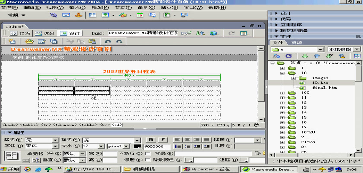Expand the images folder node
This screenshot has height=173, width=363.
coord(294,78)
